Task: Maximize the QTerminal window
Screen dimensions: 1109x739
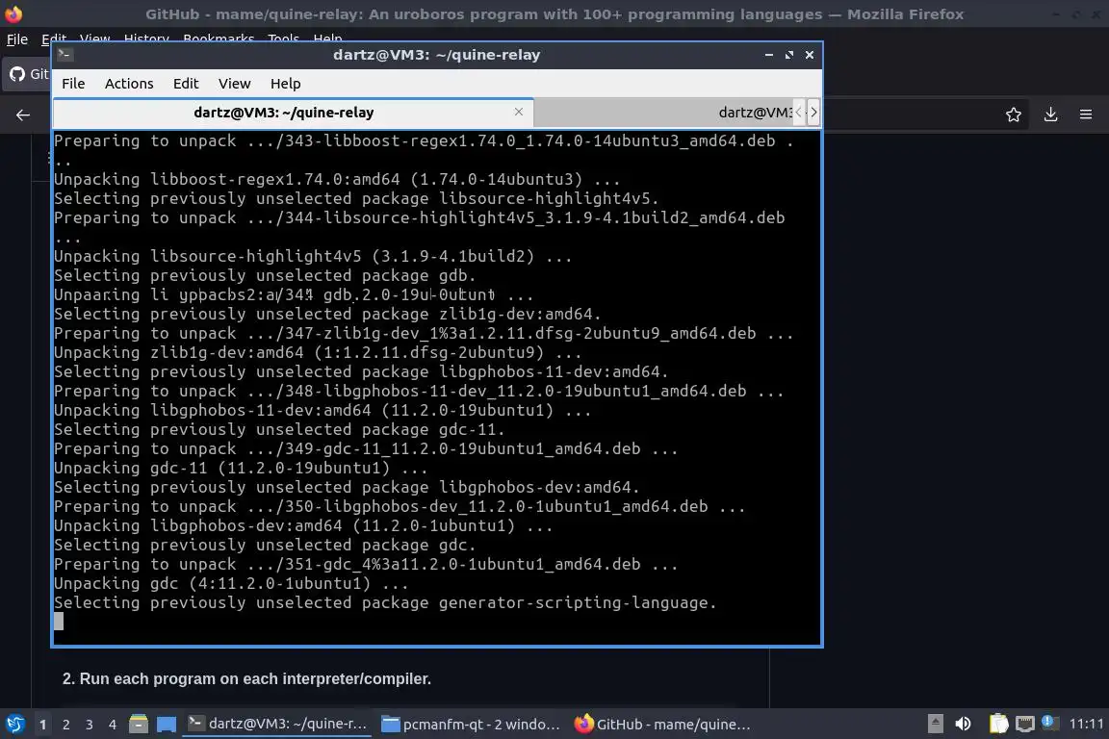Action: (x=789, y=55)
